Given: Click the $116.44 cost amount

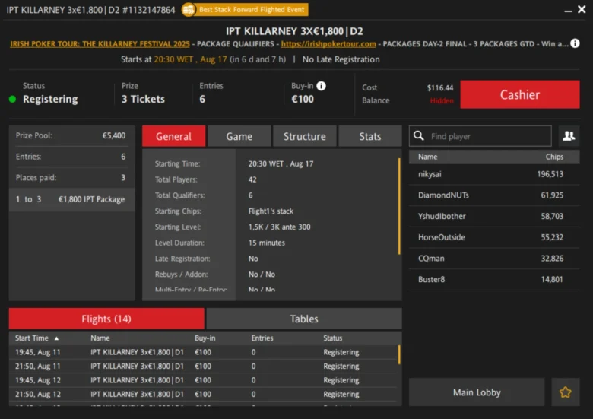Looking at the screenshot, I should tap(440, 87).
